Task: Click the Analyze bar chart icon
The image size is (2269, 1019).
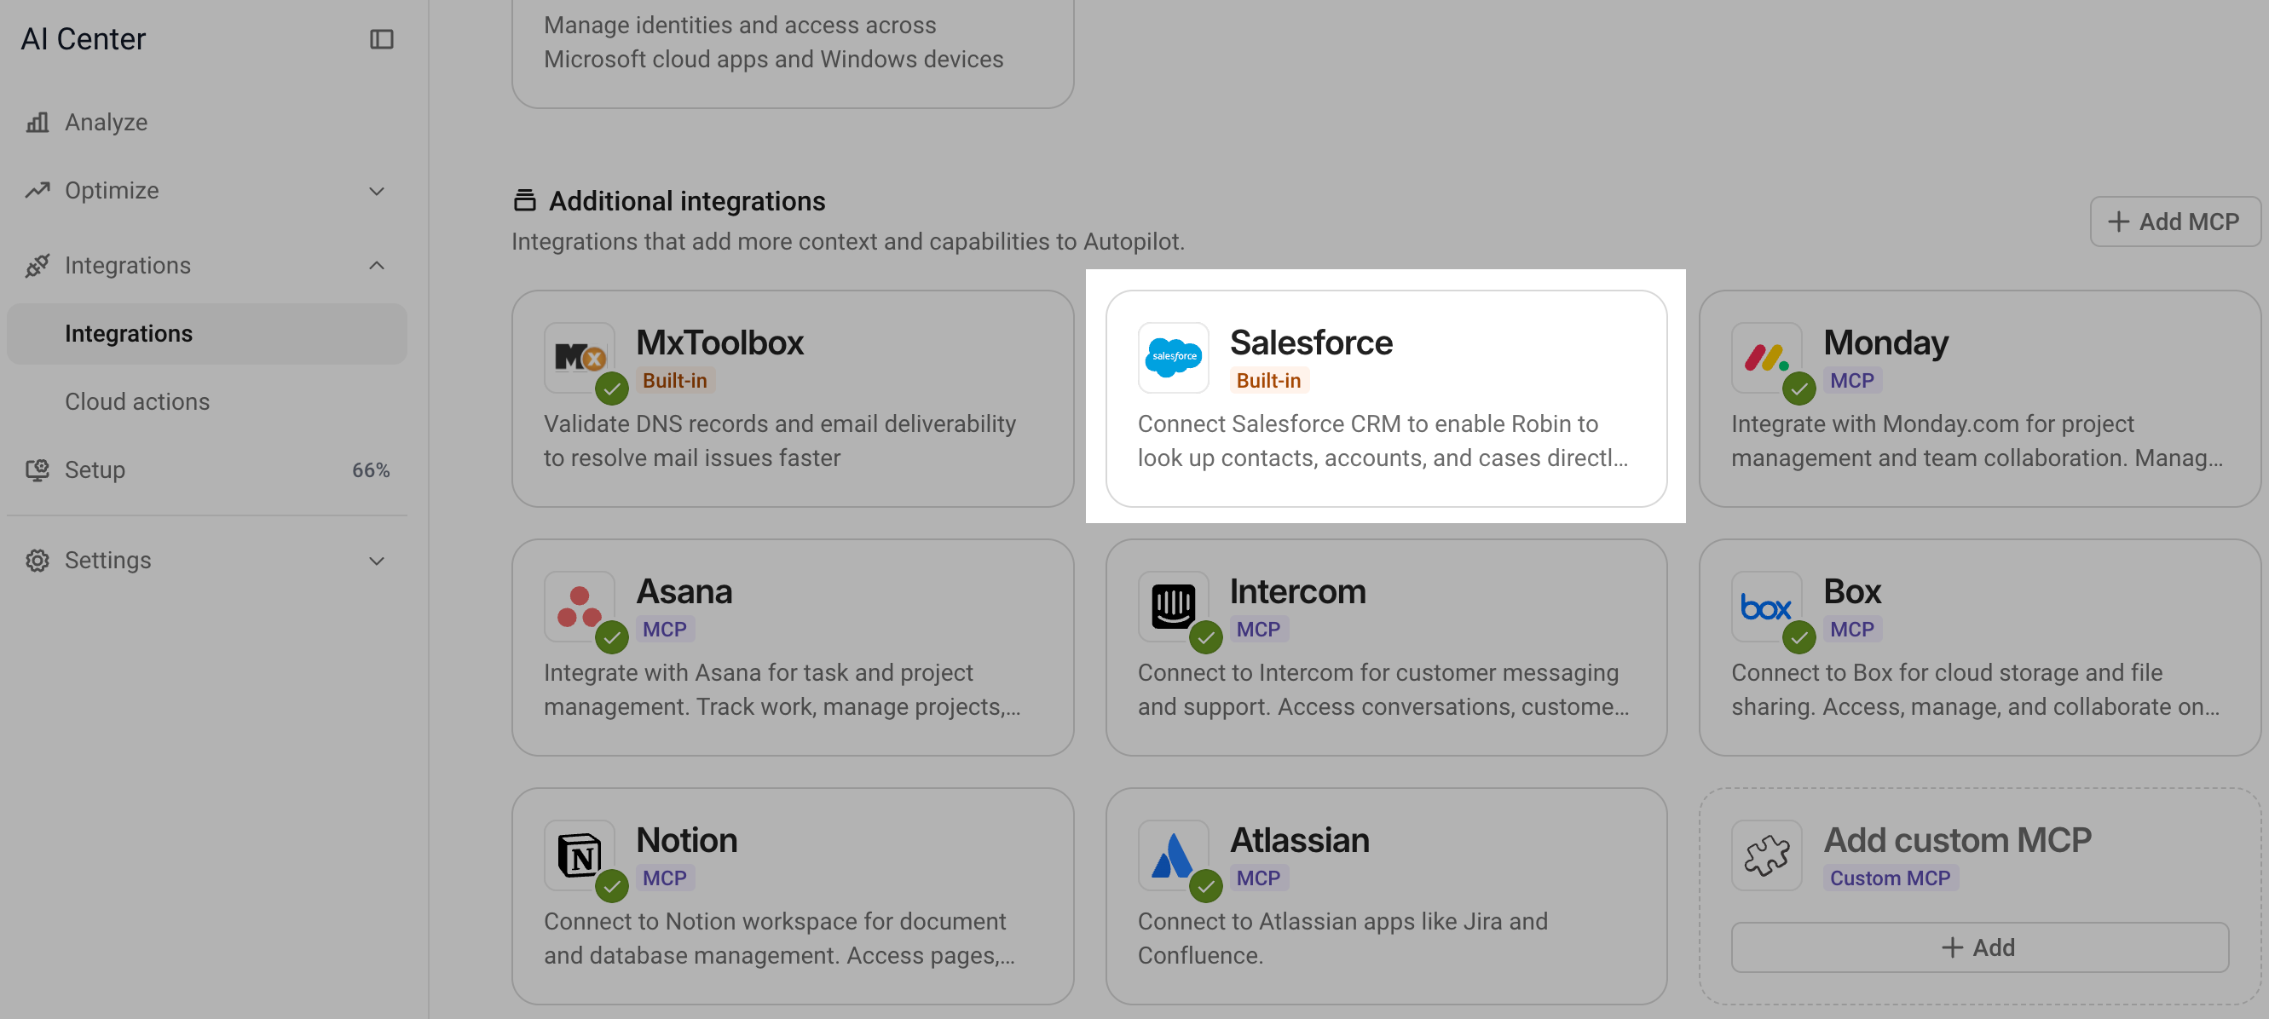Action: click(x=37, y=123)
